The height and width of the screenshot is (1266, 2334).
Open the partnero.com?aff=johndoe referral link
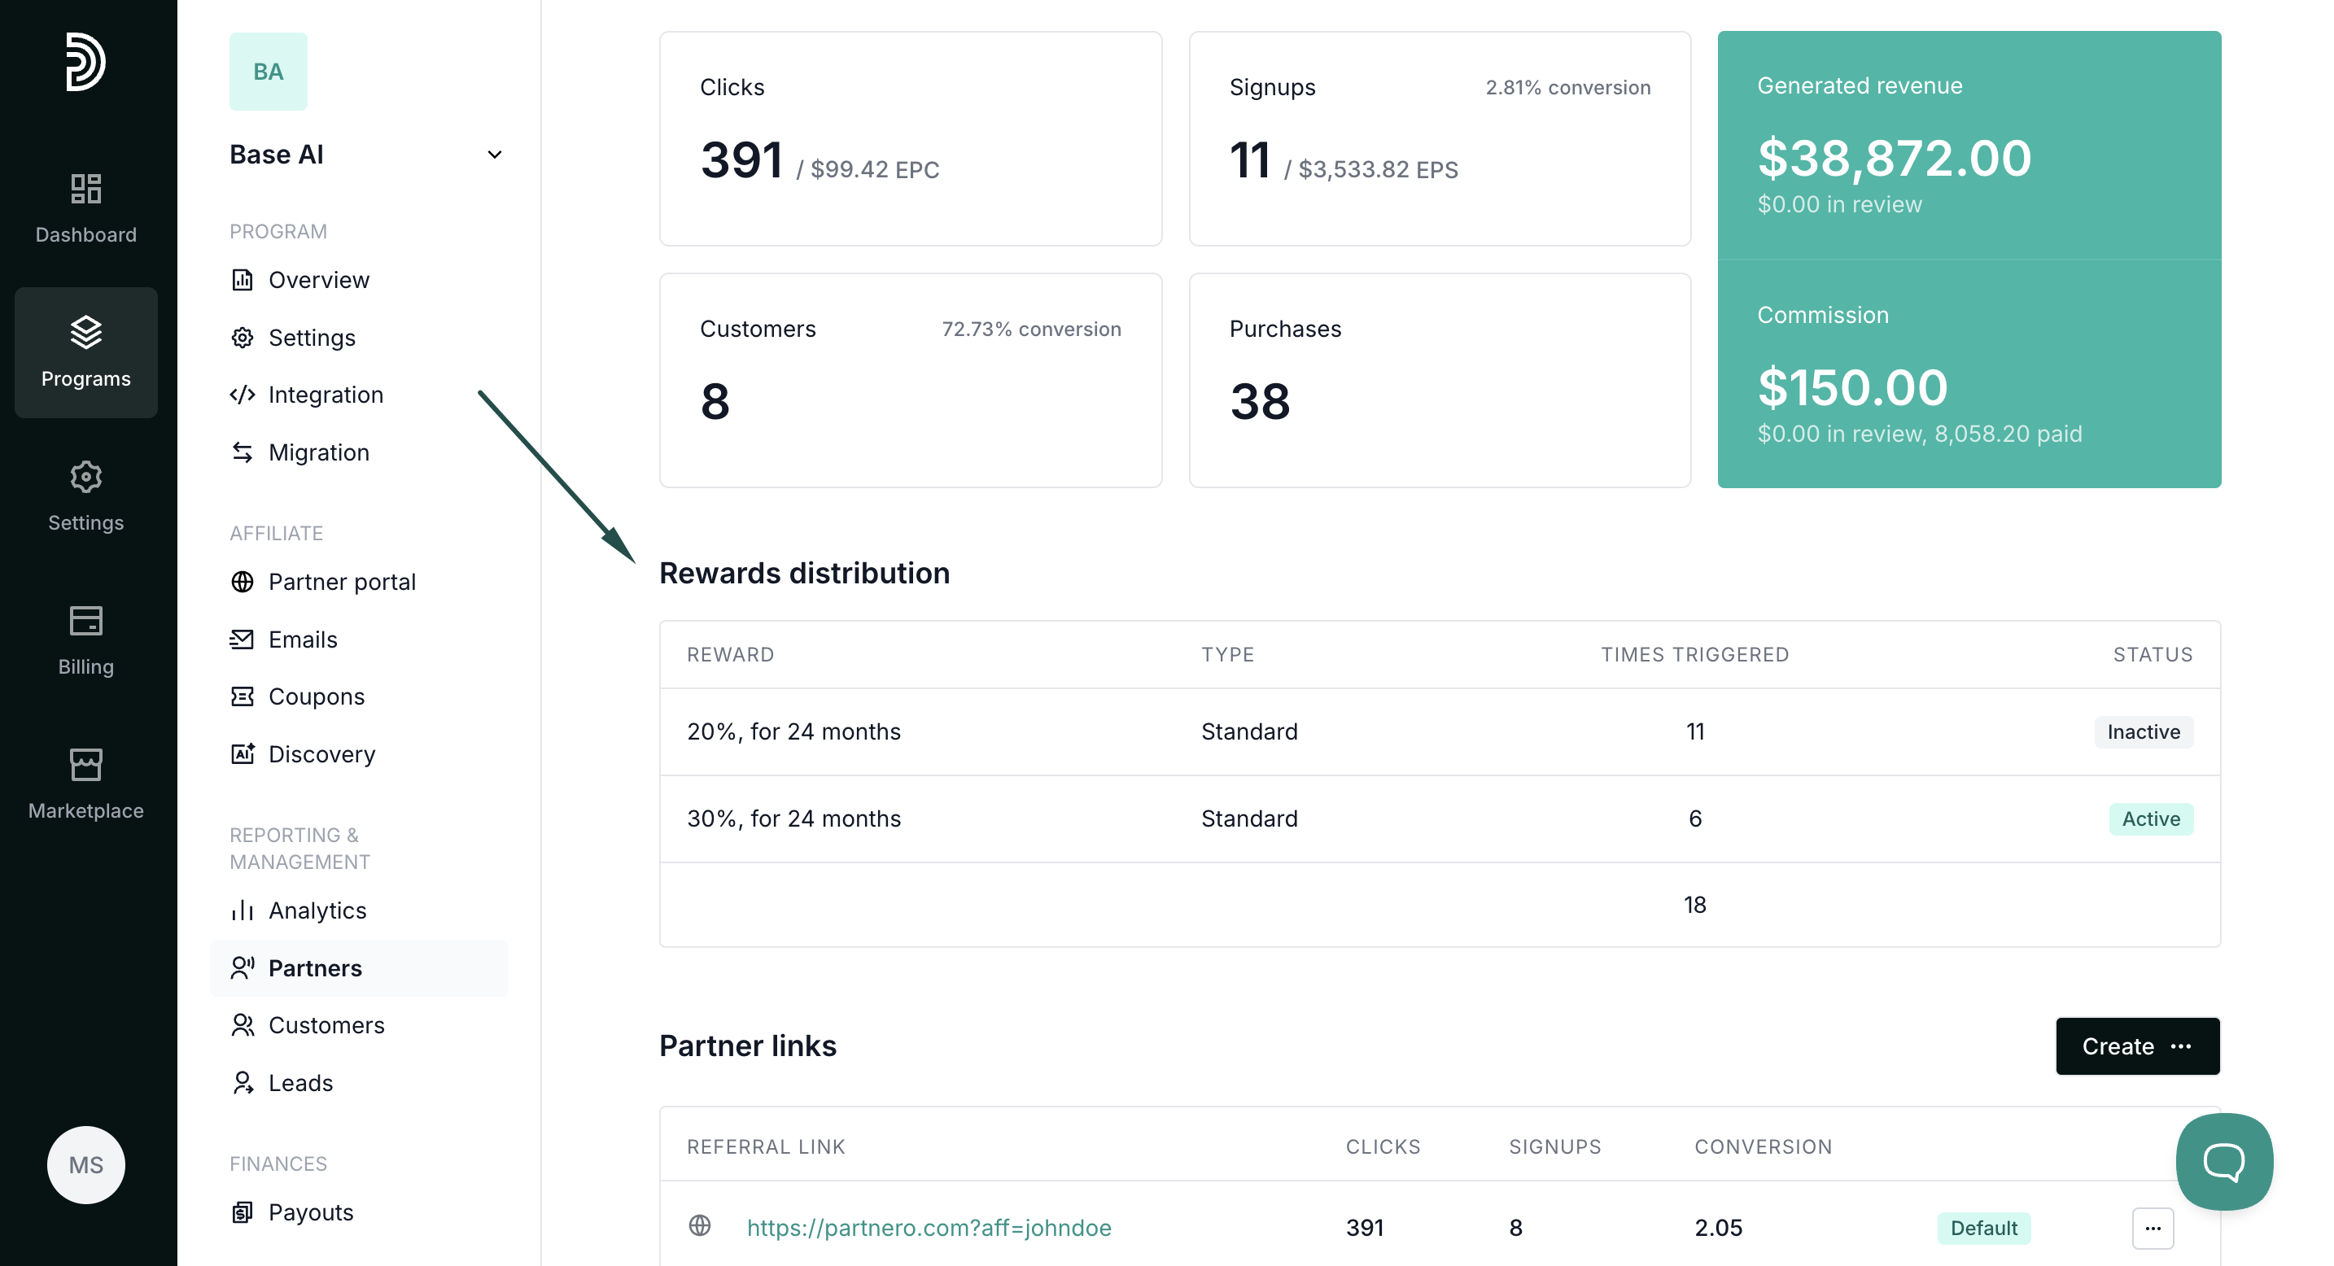coord(928,1228)
